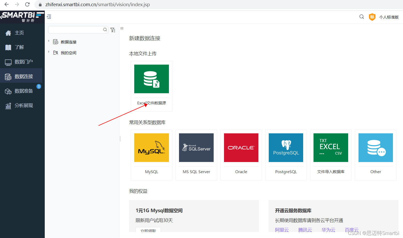Select the 我的空间 tree item
The height and width of the screenshot is (238, 403).
coord(69,53)
